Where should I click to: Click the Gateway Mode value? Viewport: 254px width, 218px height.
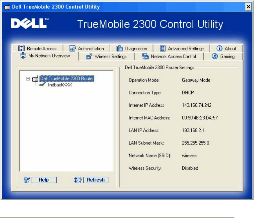[x=196, y=80]
